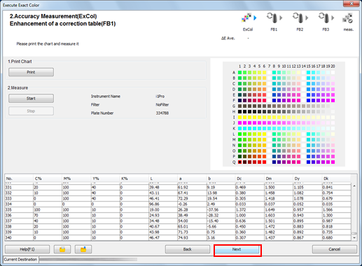Image resolution: width=362 pixels, height=266 pixels.
Task: Open Help (F1)
Action: [x=27, y=249]
